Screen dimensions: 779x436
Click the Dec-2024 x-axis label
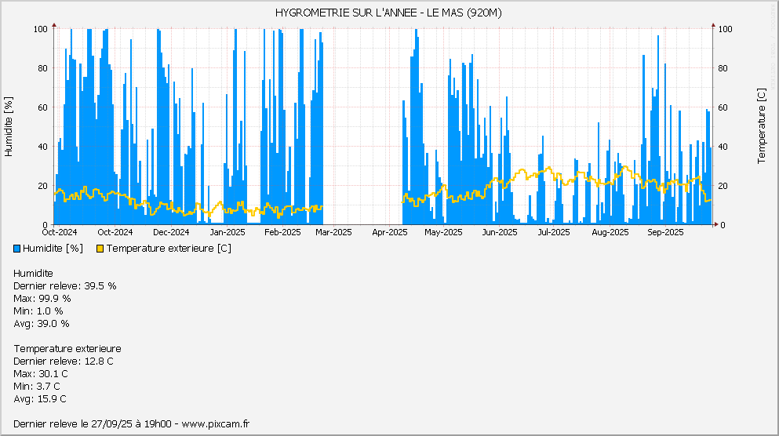[171, 232]
